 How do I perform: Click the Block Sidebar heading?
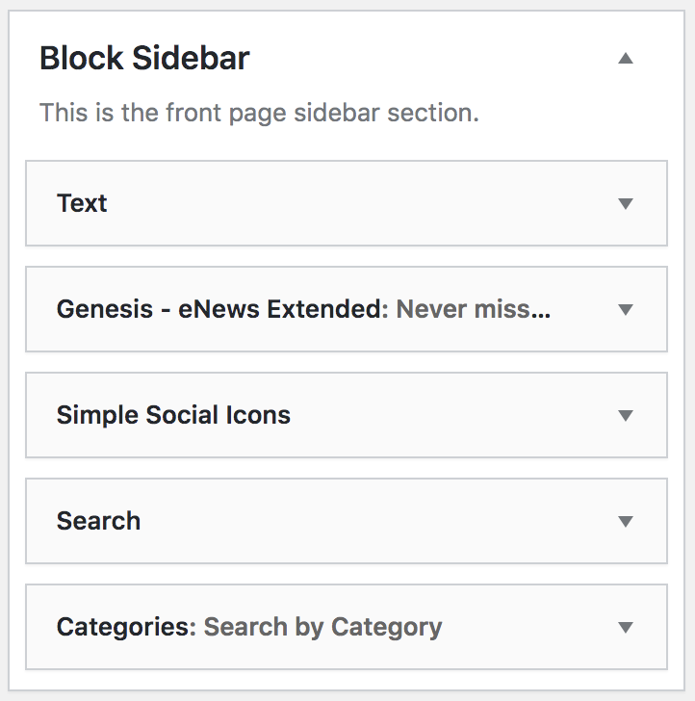click(x=144, y=59)
